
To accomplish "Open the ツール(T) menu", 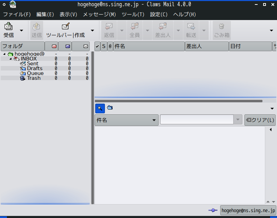I will (133, 15).
